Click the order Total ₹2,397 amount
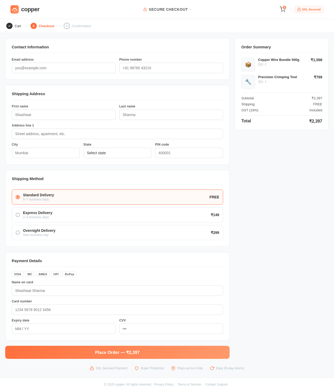Image resolution: width=334 pixels, height=391 pixels. point(316,121)
